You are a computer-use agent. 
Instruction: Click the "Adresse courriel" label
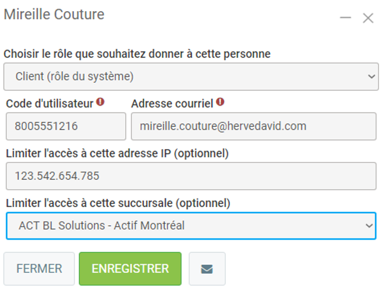pyautogui.click(x=172, y=103)
